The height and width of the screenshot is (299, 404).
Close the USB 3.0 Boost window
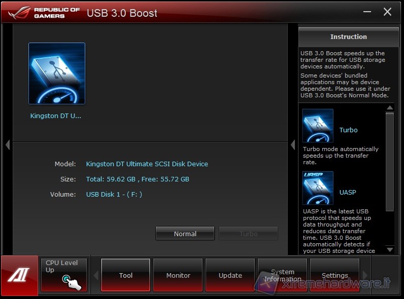coord(387,12)
